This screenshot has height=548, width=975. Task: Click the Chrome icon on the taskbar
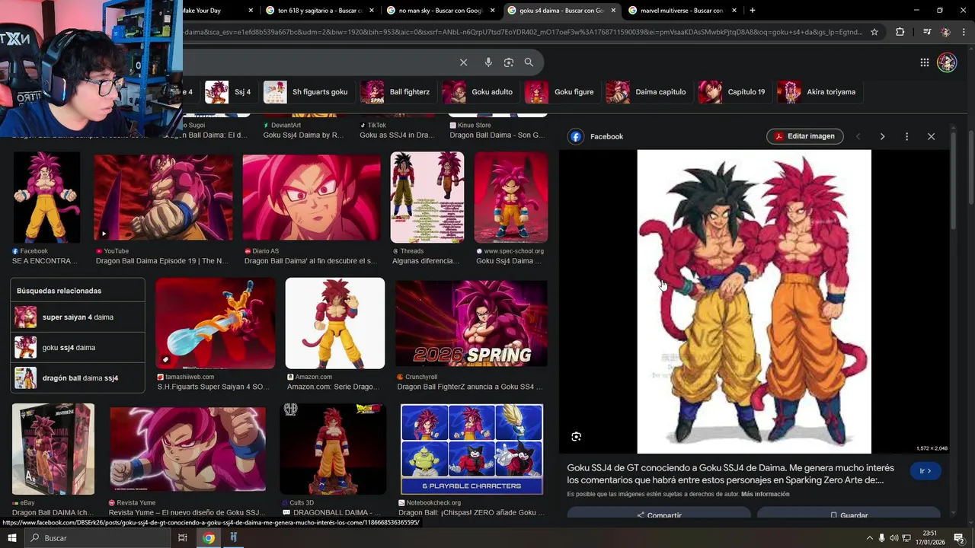pyautogui.click(x=209, y=538)
